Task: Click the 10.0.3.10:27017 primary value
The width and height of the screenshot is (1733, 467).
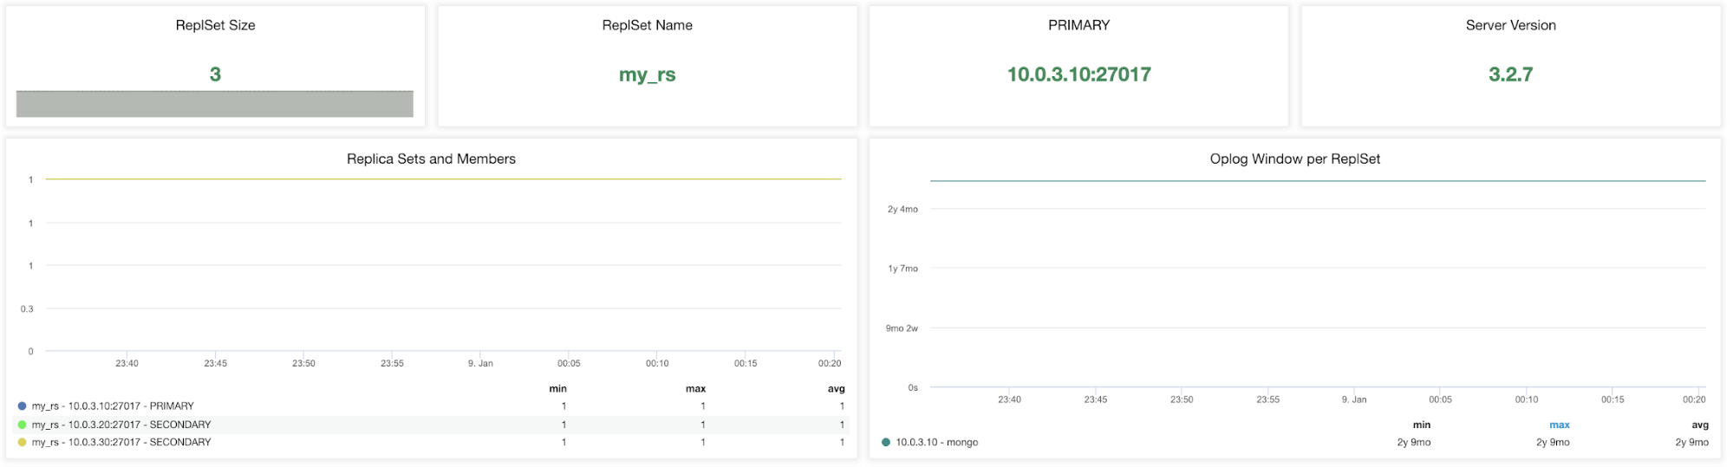Action: coord(1079,75)
